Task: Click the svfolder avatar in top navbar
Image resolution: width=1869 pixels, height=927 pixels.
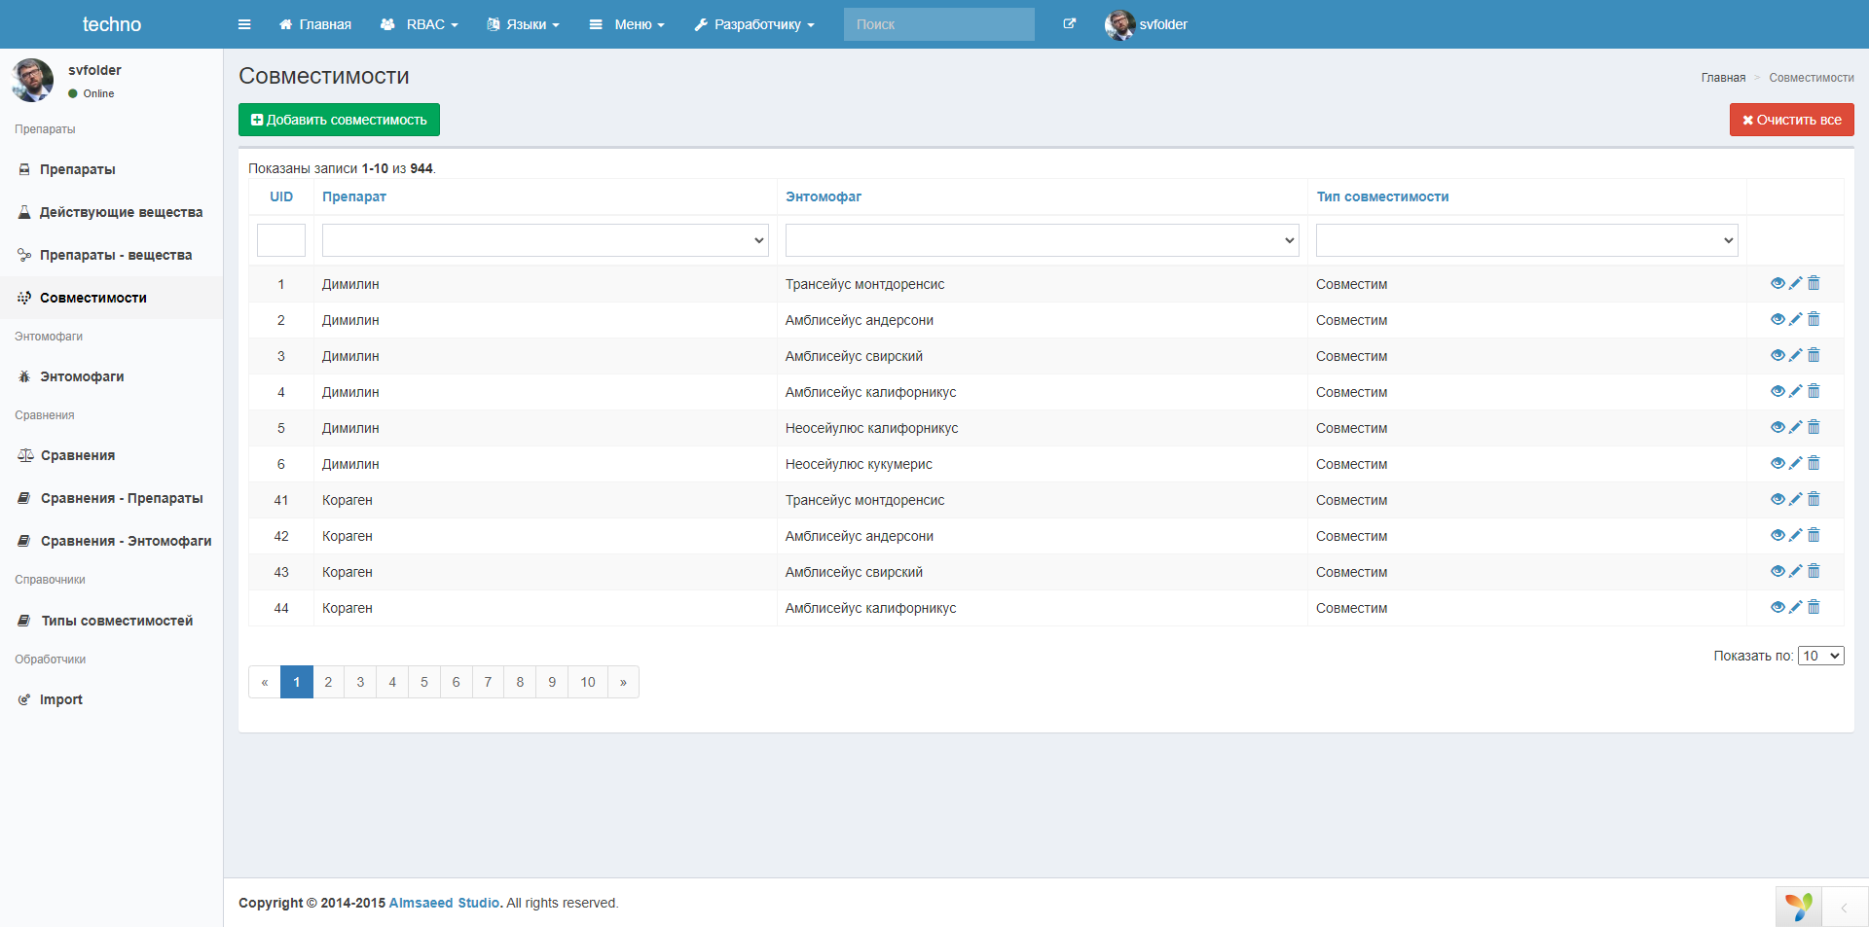Action: coord(1119,24)
